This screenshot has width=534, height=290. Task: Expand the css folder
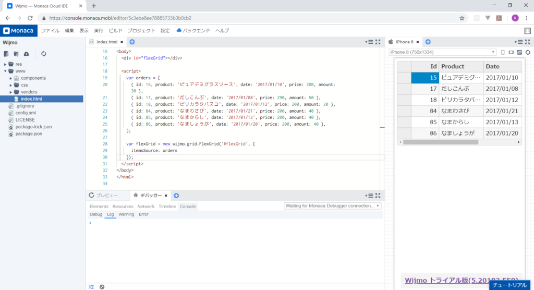pyautogui.click(x=10, y=85)
